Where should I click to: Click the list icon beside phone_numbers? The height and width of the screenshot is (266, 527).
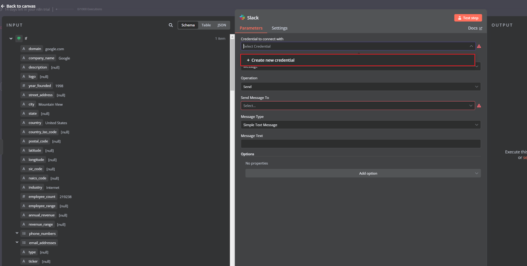coord(24,233)
